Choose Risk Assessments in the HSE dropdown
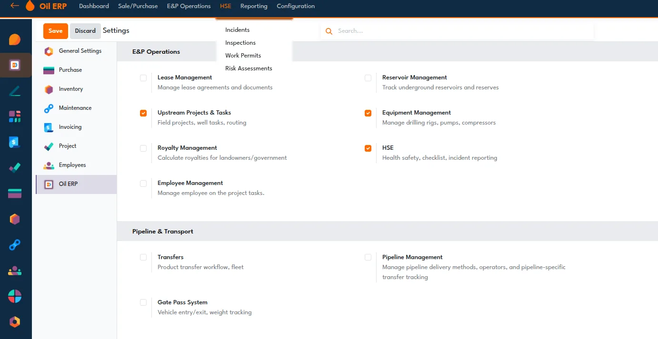The image size is (658, 339). pos(249,68)
